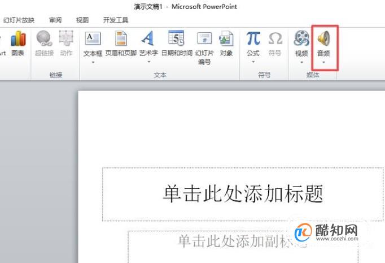Click the Chart (图表) icon
The image size is (385, 263).
point(18,38)
